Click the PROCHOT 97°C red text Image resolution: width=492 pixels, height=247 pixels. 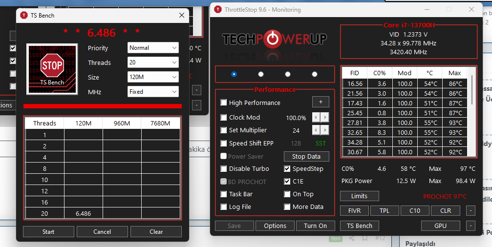coord(445,197)
